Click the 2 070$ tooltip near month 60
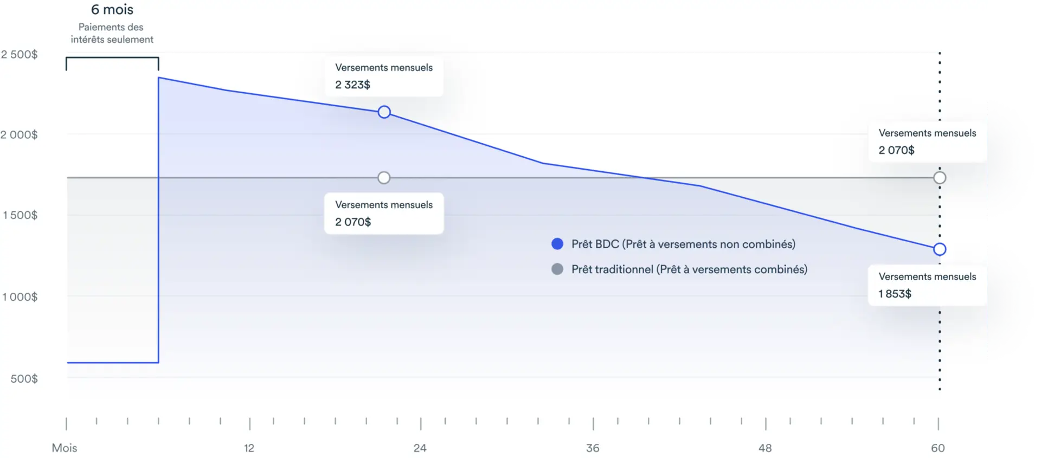This screenshot has width=1041, height=458. 927,141
